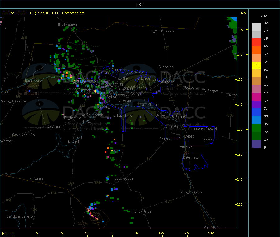Click the R_Padre map label
Image resolution: width=280 pixels, height=237 pixels.
point(178,117)
